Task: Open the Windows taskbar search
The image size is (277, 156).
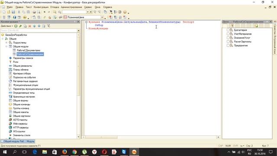Action: click(15, 152)
